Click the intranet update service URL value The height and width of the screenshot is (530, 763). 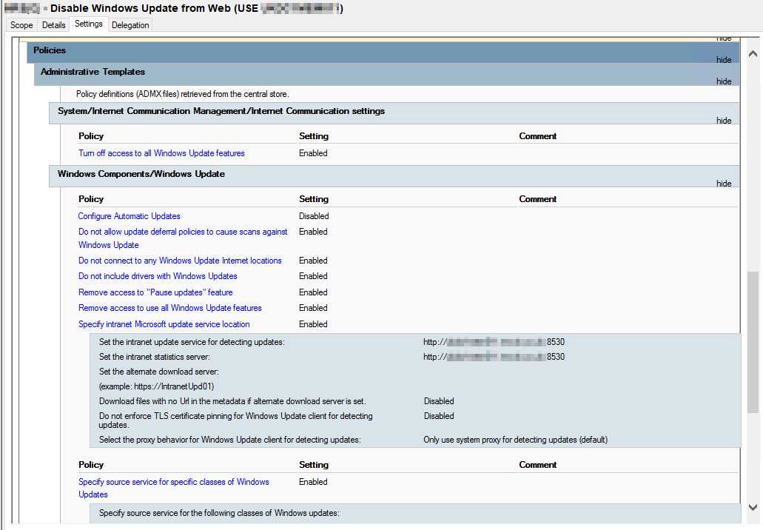(494, 342)
